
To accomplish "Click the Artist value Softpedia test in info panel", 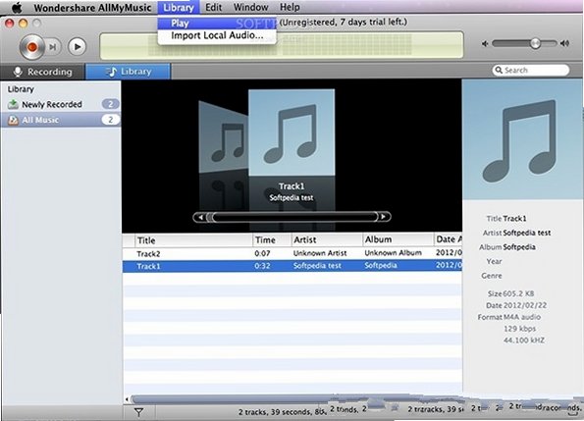I will click(x=527, y=233).
